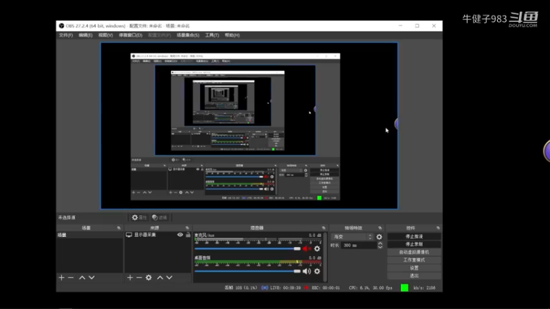Open the 视图(V) menu
Viewport: 550px width, 309px height.
tap(105, 36)
